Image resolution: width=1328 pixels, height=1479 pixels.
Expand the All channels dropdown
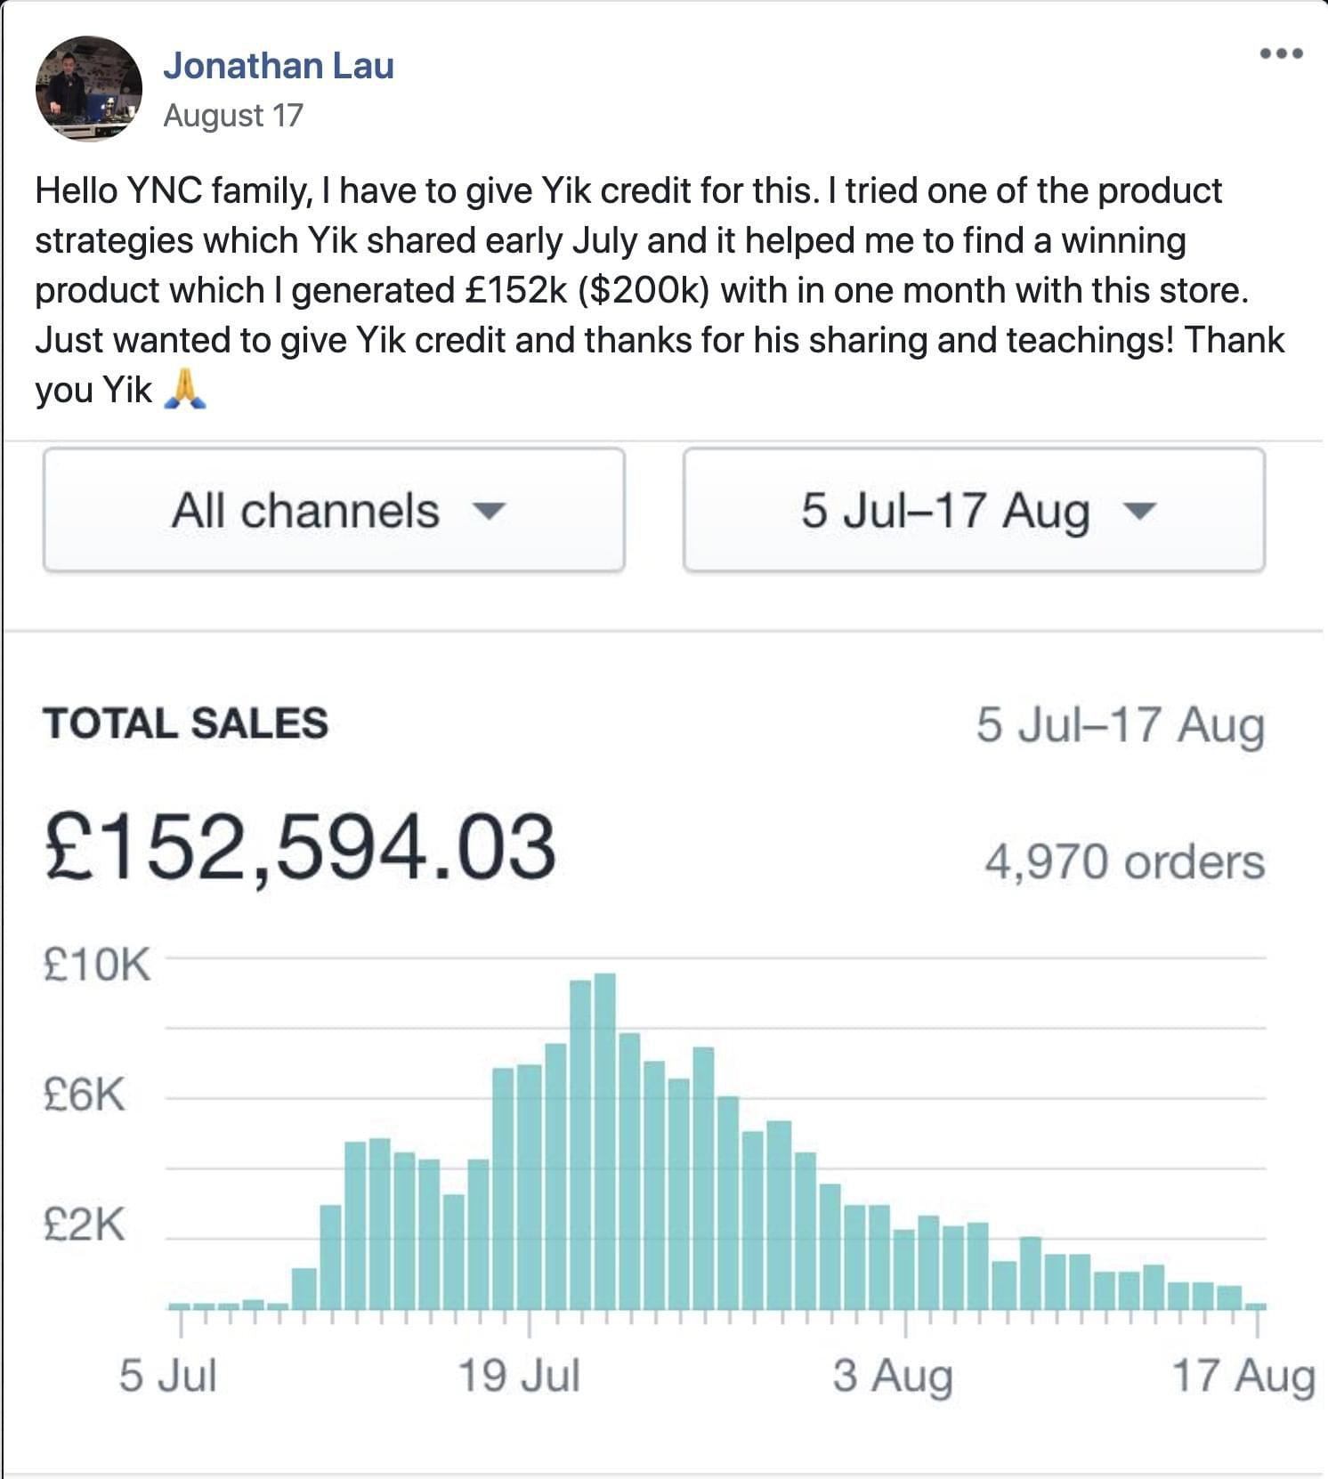[334, 510]
